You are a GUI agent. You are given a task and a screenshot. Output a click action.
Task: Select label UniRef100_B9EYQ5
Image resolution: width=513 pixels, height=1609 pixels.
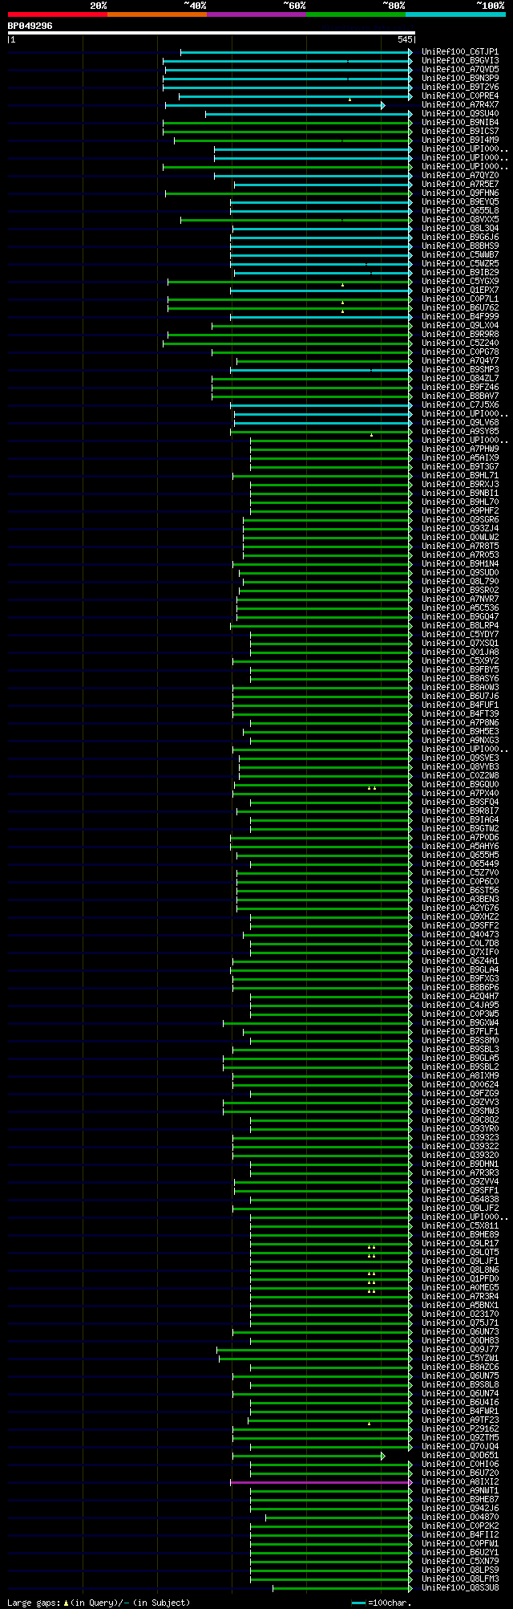click(x=460, y=202)
